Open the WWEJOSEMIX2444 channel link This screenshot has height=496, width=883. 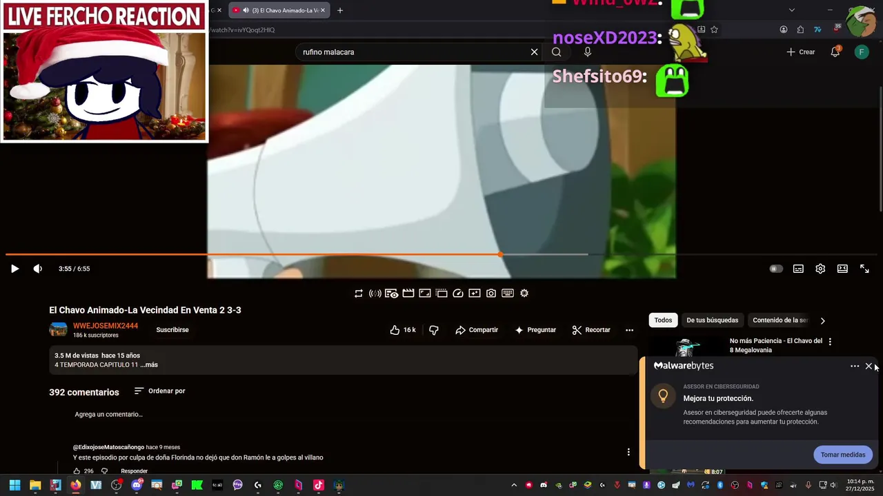pos(106,326)
